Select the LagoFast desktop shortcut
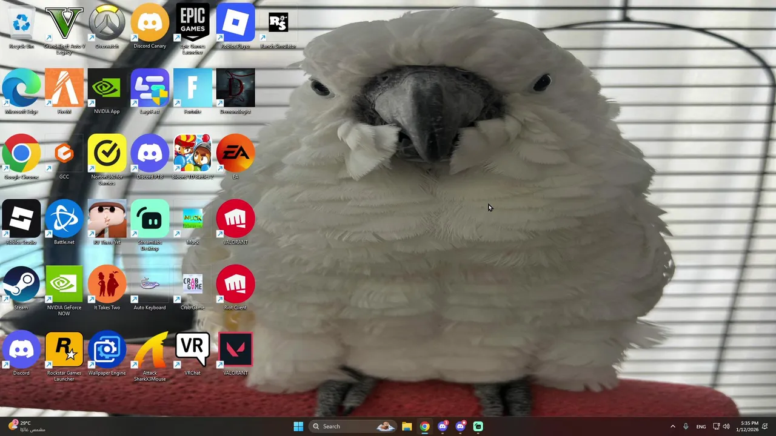 (150, 93)
